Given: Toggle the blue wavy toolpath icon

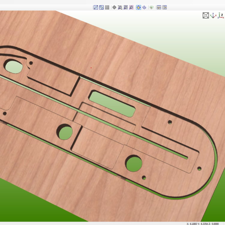Looking at the screenshot, I should 144,7.
